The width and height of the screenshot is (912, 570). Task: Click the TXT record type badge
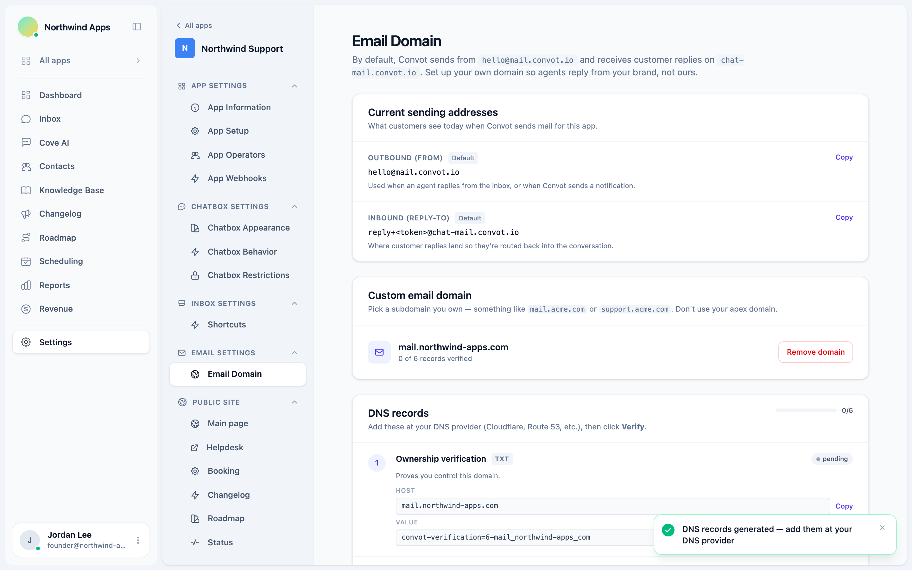pos(502,459)
